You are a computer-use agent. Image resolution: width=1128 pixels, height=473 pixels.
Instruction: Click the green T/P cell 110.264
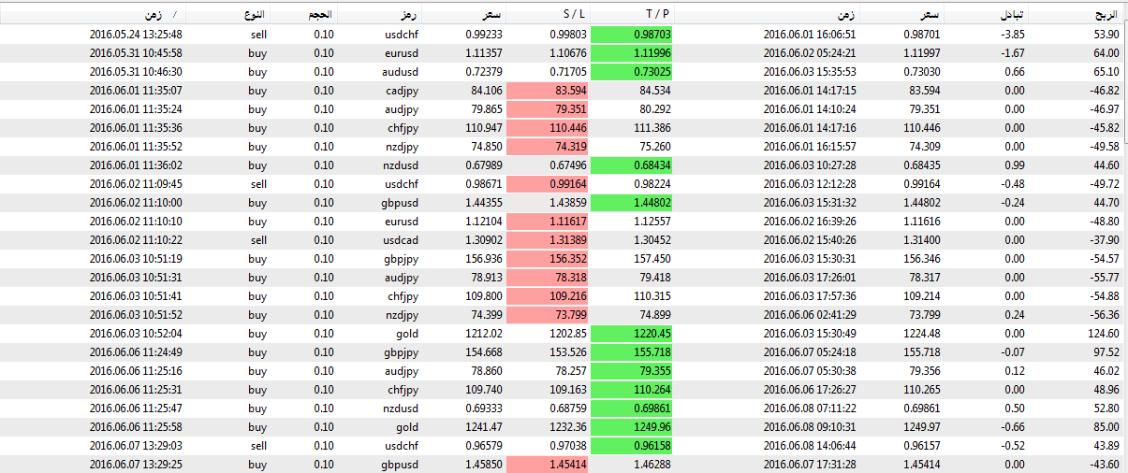[632, 390]
